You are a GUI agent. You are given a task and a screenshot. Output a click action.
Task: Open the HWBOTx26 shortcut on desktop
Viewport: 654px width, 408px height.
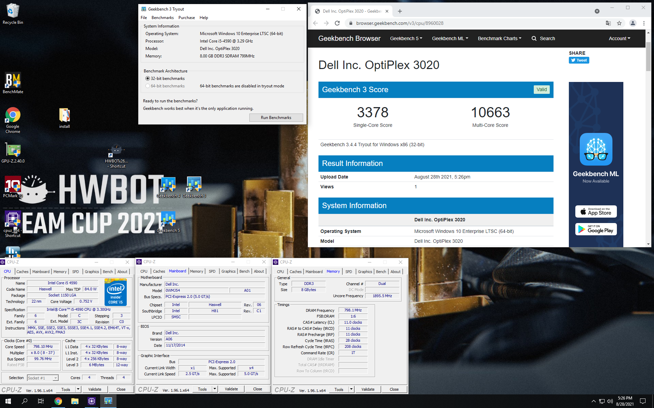pyautogui.click(x=117, y=156)
